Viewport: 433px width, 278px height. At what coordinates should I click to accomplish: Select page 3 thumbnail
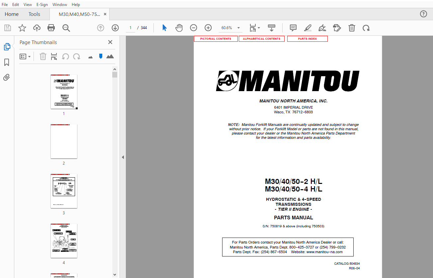(64, 191)
